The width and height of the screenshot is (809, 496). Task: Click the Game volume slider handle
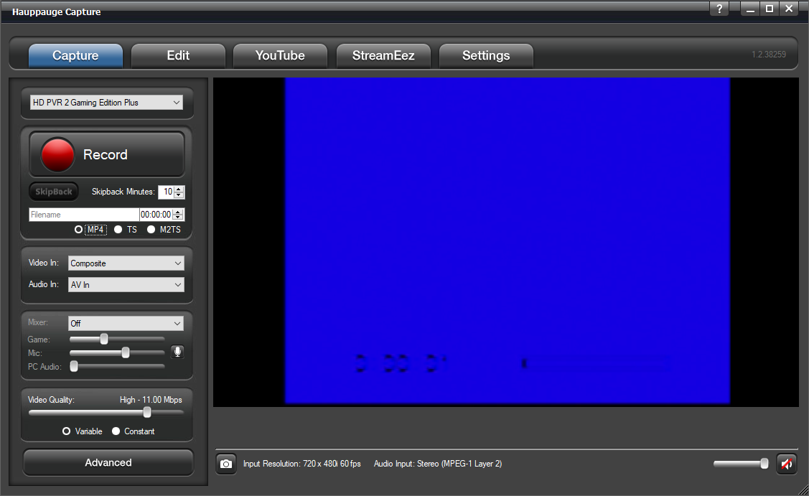(104, 339)
